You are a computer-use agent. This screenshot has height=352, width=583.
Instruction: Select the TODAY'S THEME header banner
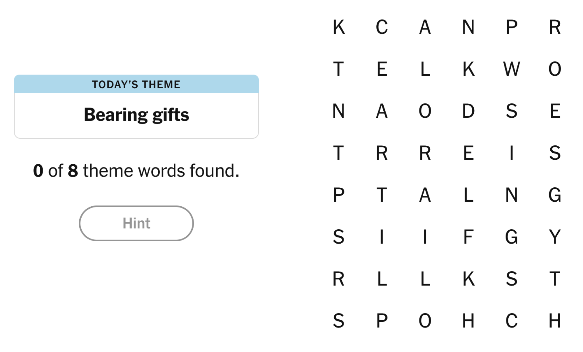(136, 85)
